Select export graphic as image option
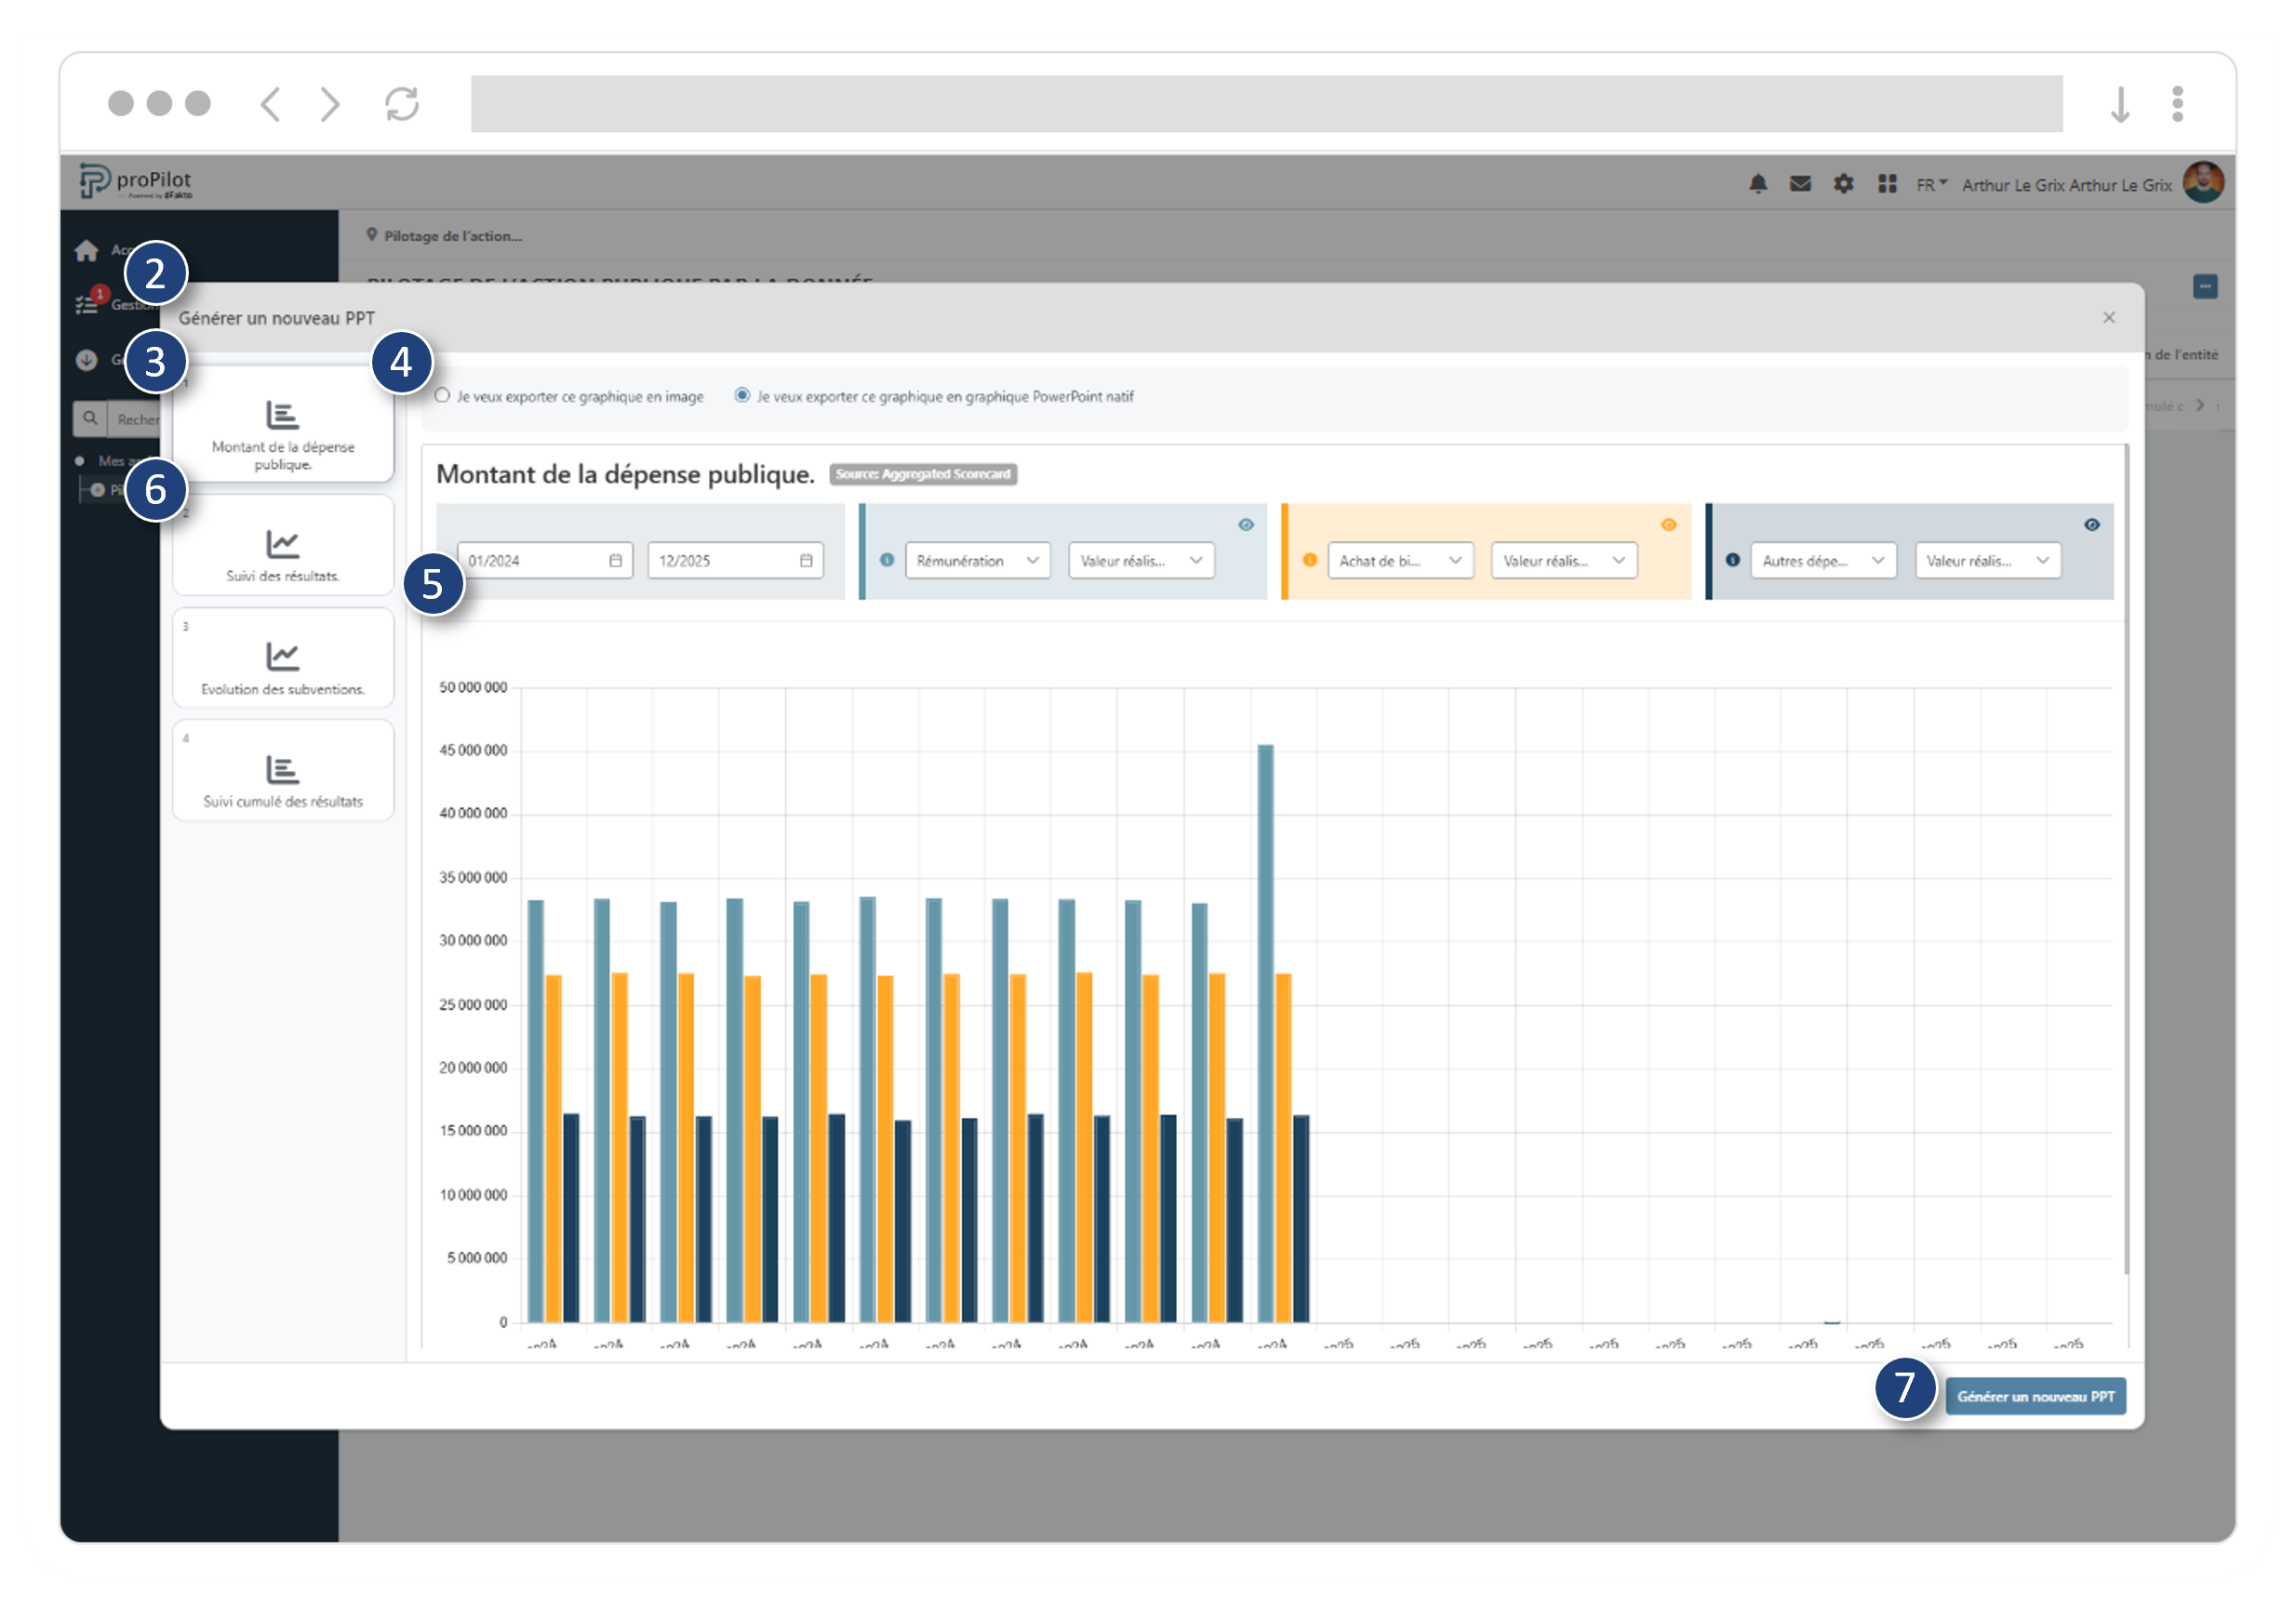The width and height of the screenshot is (2296, 1606). [442, 396]
